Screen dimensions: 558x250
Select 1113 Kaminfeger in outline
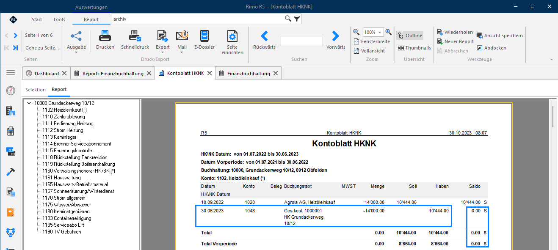(x=60, y=137)
